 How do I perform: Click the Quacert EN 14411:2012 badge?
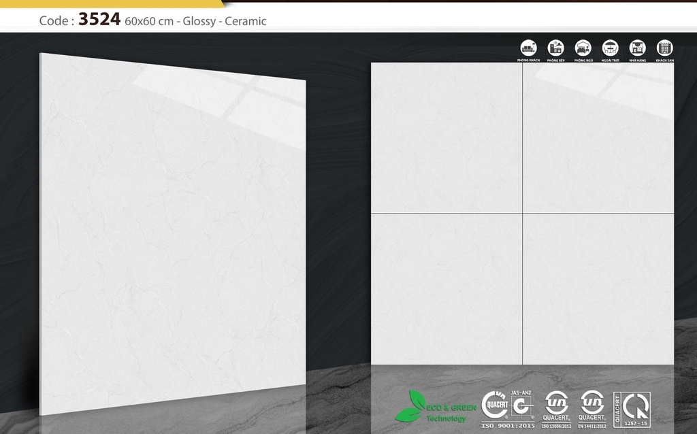click(x=591, y=406)
